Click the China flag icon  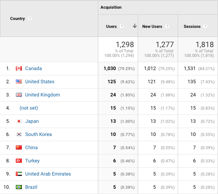19,148
